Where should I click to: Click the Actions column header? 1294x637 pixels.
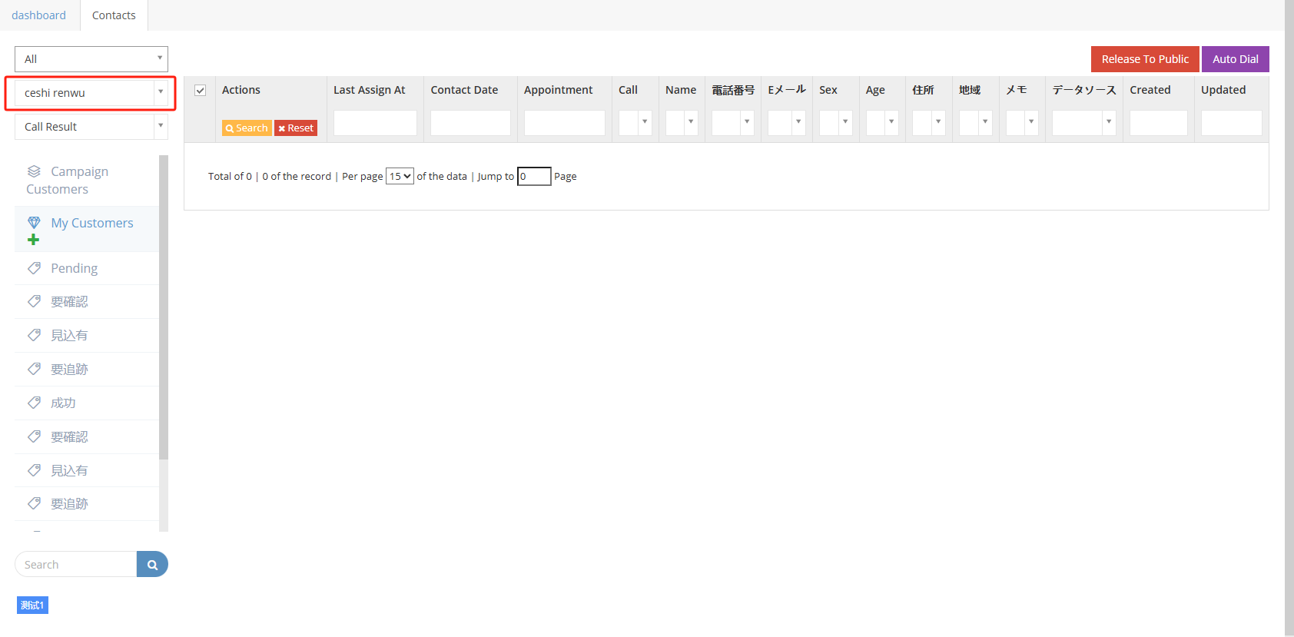coord(241,90)
